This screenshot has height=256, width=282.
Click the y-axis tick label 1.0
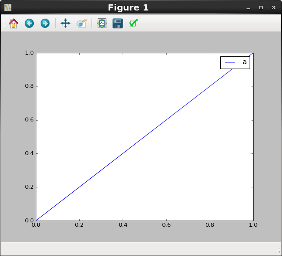pyautogui.click(x=29, y=53)
